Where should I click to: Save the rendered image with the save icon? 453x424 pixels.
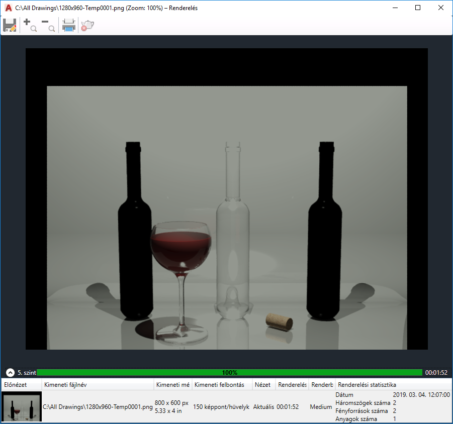(x=10, y=25)
